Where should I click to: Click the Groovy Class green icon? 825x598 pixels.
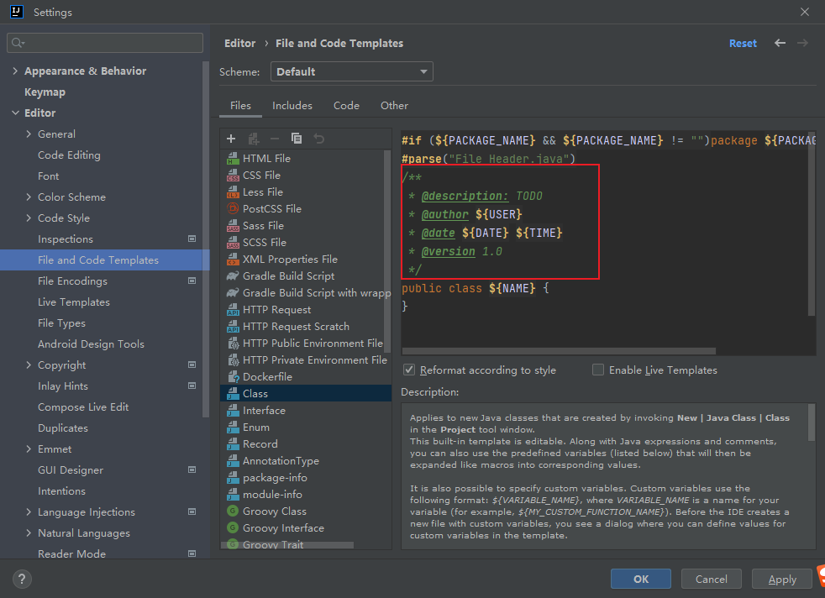tap(233, 511)
